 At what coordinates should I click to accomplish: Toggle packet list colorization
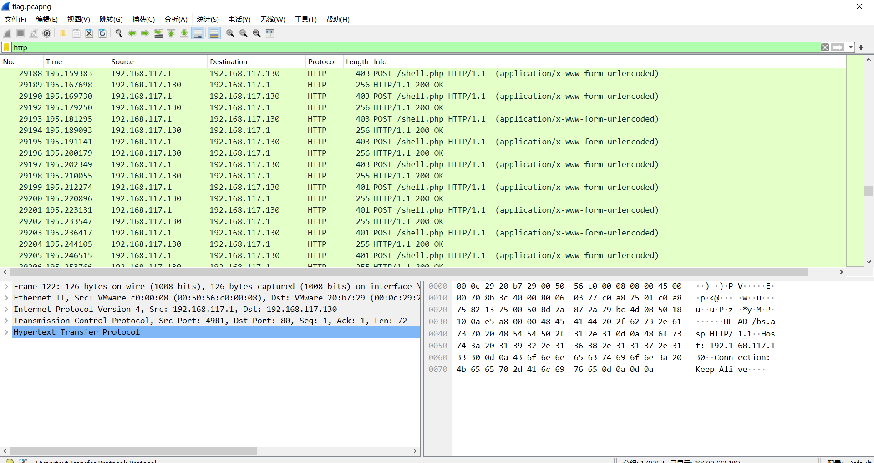(214, 33)
